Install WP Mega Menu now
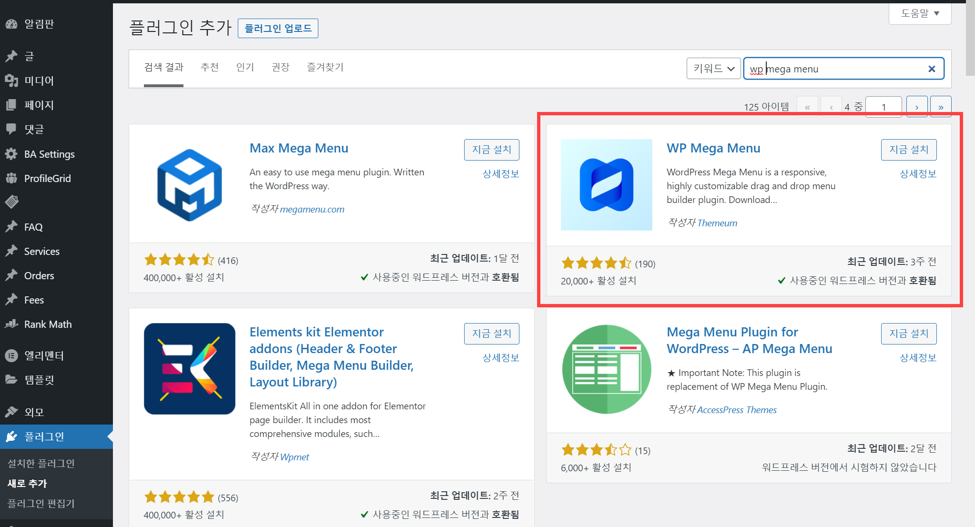This screenshot has width=975, height=527. [x=908, y=150]
